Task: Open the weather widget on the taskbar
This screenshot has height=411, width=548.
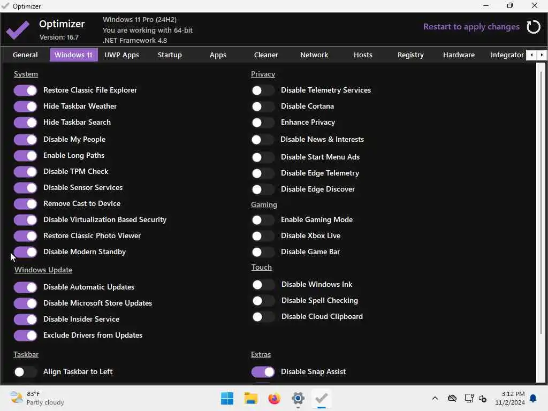Action: pos(37,398)
